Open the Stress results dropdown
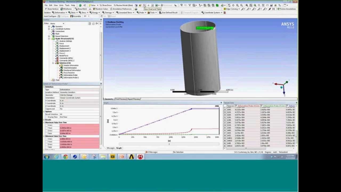Viewport: 341px width, 192px height. tap(84, 13)
